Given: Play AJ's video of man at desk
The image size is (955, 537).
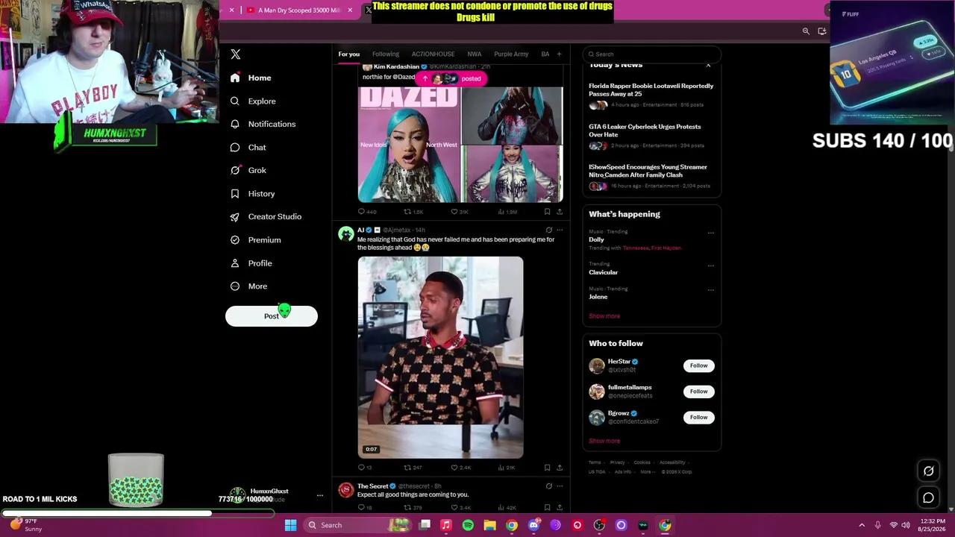Looking at the screenshot, I should pos(440,357).
